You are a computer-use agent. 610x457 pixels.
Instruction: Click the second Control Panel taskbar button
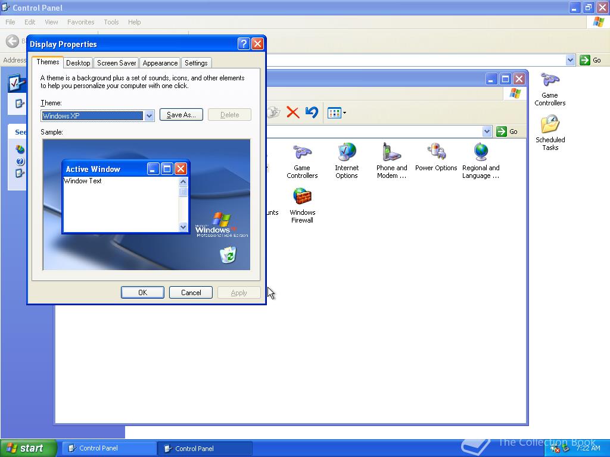pyautogui.click(x=205, y=449)
